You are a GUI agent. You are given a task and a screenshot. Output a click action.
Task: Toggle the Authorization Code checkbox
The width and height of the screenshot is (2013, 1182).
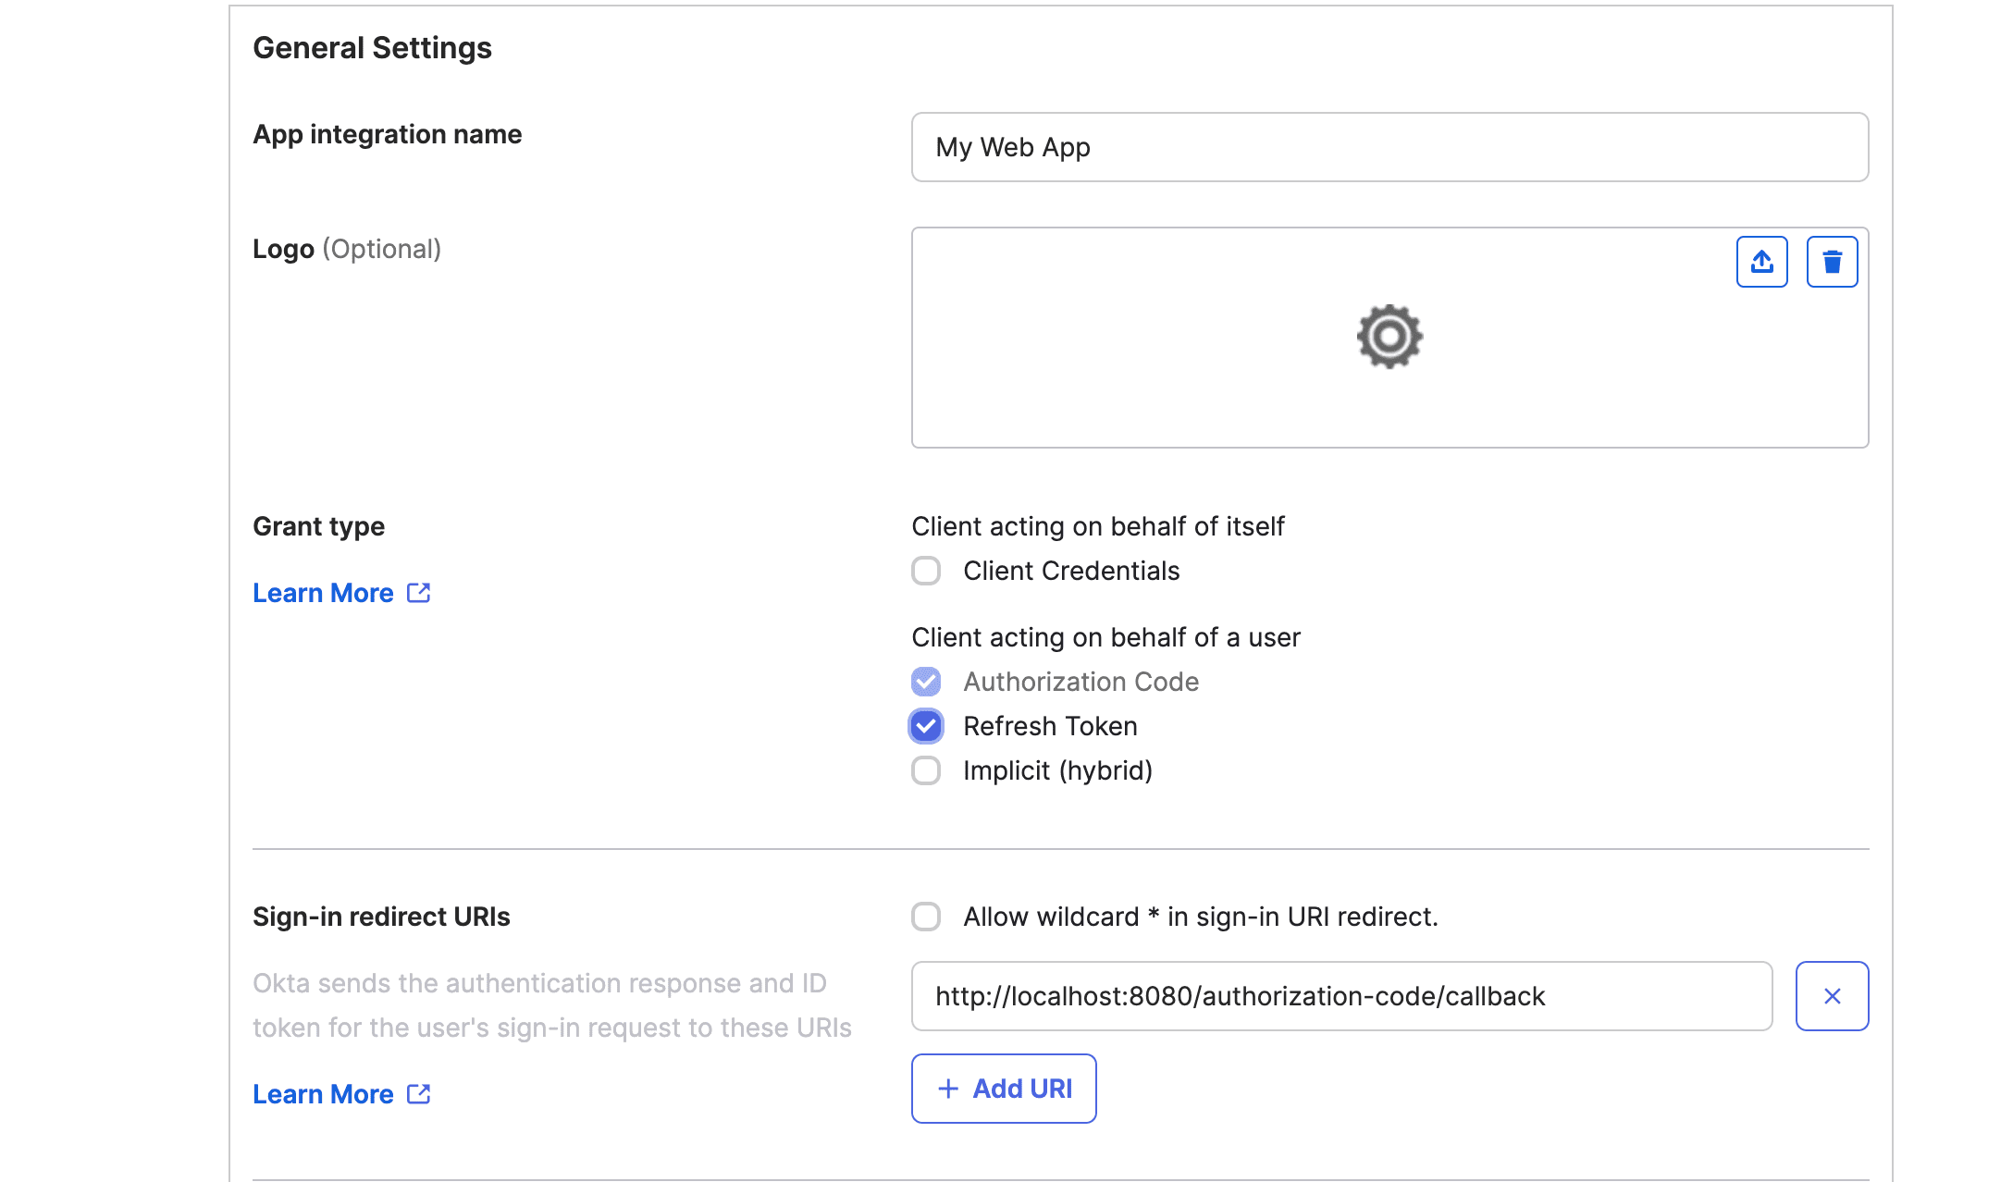coord(926,682)
